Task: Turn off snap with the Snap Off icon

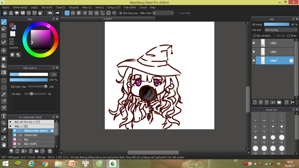Action: point(67,13)
